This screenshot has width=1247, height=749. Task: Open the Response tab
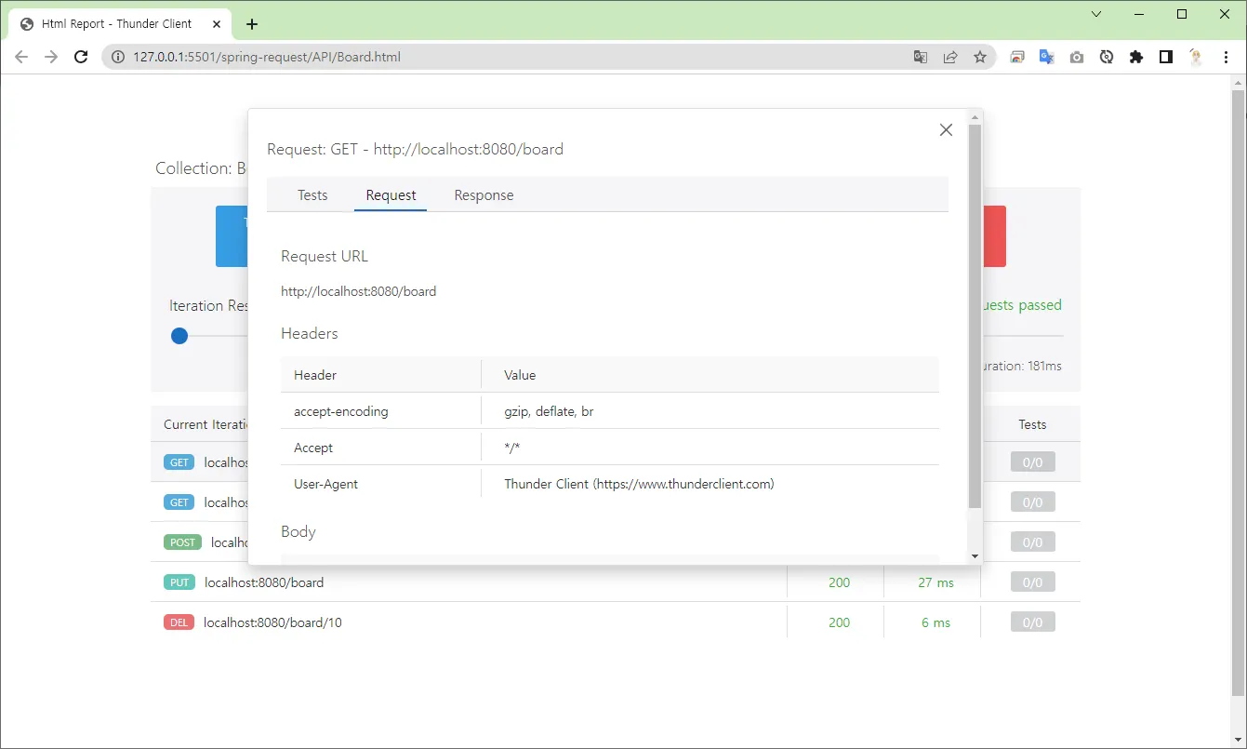tap(484, 195)
